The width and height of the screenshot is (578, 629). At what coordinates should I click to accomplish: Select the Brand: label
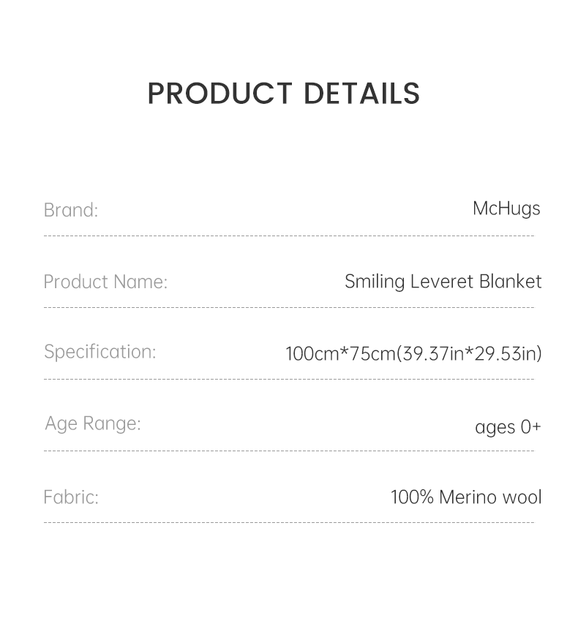click(x=71, y=210)
